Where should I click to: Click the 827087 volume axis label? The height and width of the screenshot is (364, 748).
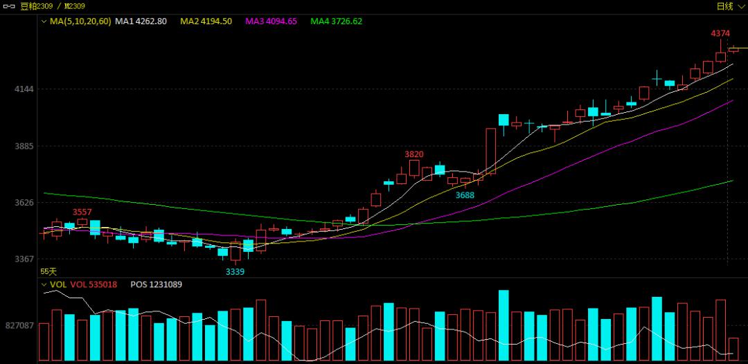click(x=19, y=325)
